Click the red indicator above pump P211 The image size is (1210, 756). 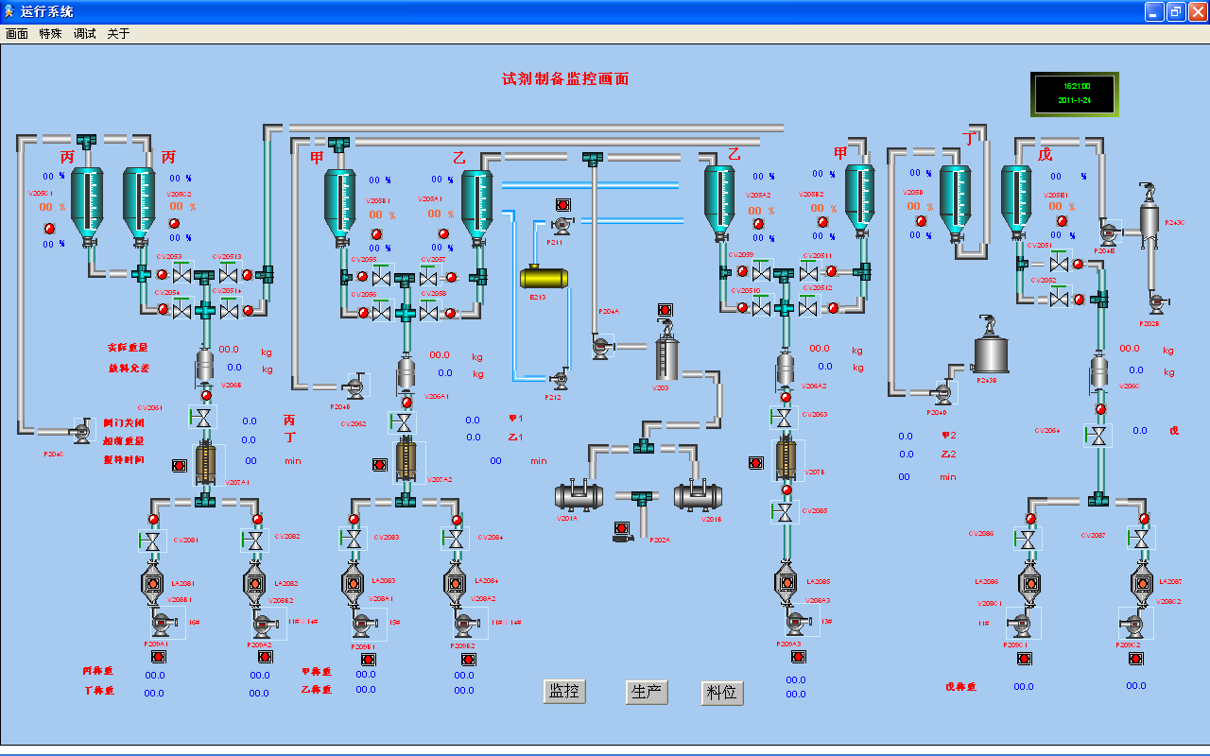(562, 205)
